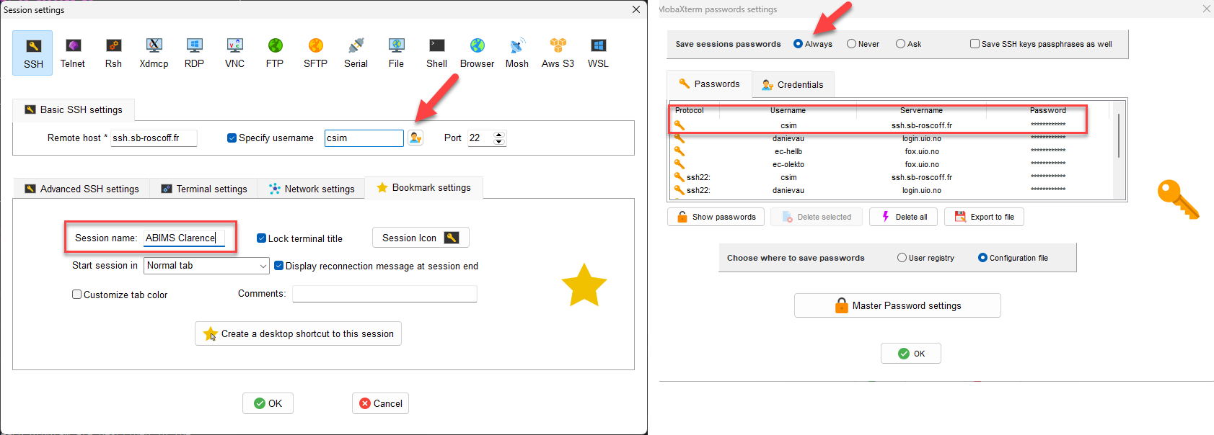1214x435 pixels.
Task: Select the VNC session icon
Action: tap(234, 53)
